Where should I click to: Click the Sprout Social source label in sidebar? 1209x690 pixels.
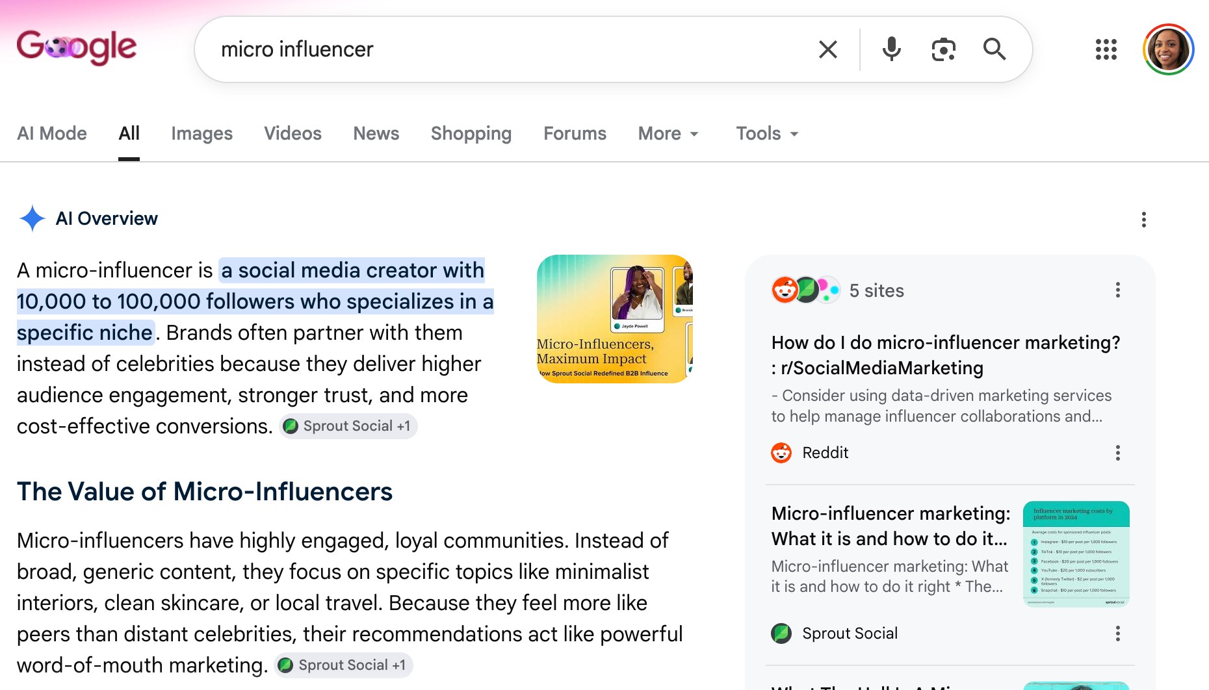click(850, 633)
